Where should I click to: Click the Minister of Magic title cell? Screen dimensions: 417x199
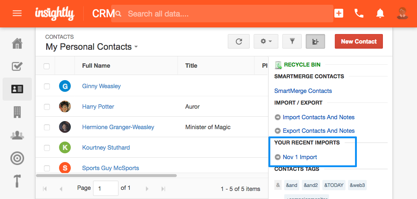(x=208, y=127)
